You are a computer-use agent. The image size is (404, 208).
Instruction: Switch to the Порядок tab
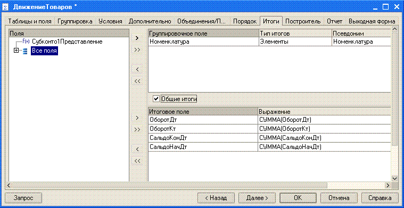coord(245,21)
